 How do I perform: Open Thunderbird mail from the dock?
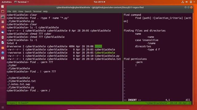(3, 32)
